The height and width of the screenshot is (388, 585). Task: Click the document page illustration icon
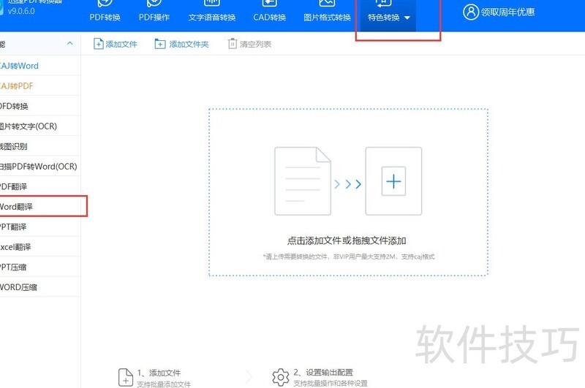pos(303,181)
